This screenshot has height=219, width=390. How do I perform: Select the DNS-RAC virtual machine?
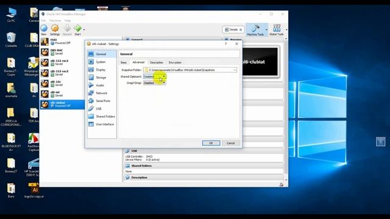click(62, 52)
